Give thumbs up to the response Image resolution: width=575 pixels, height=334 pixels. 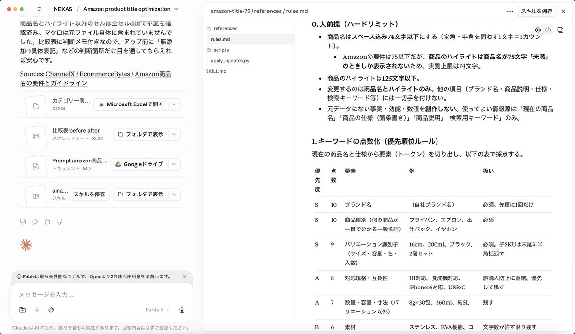point(47,221)
